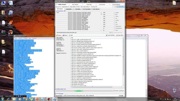Toggle the WebCrawler search engine checkbox
The width and height of the screenshot is (180, 101).
[x=114, y=26]
